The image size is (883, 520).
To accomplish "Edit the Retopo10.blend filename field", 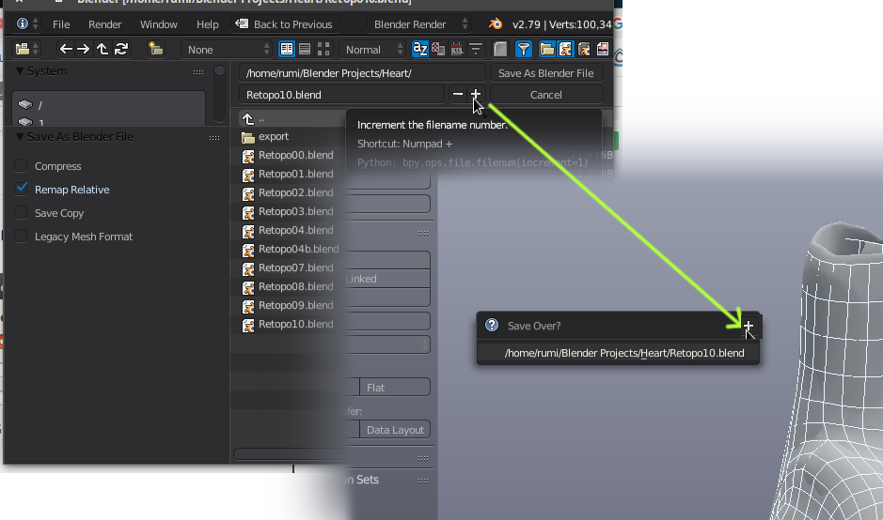I will tap(342, 95).
